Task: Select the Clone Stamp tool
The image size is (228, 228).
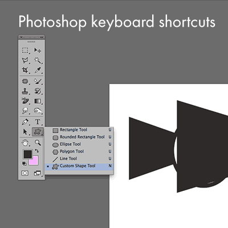Action: tap(25, 91)
